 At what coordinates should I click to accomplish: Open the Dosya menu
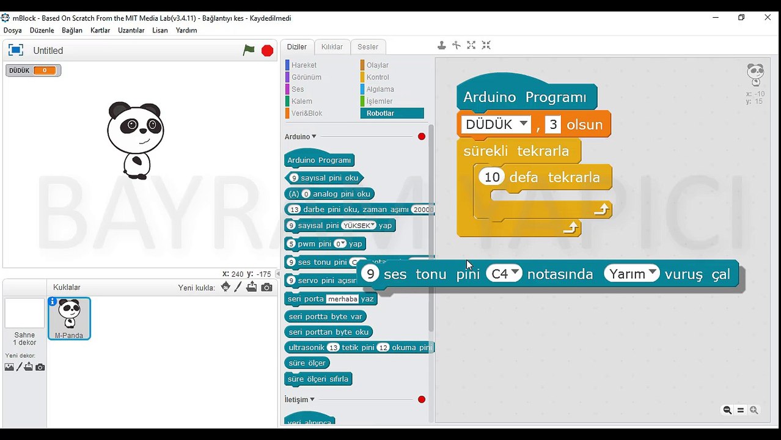coord(12,30)
